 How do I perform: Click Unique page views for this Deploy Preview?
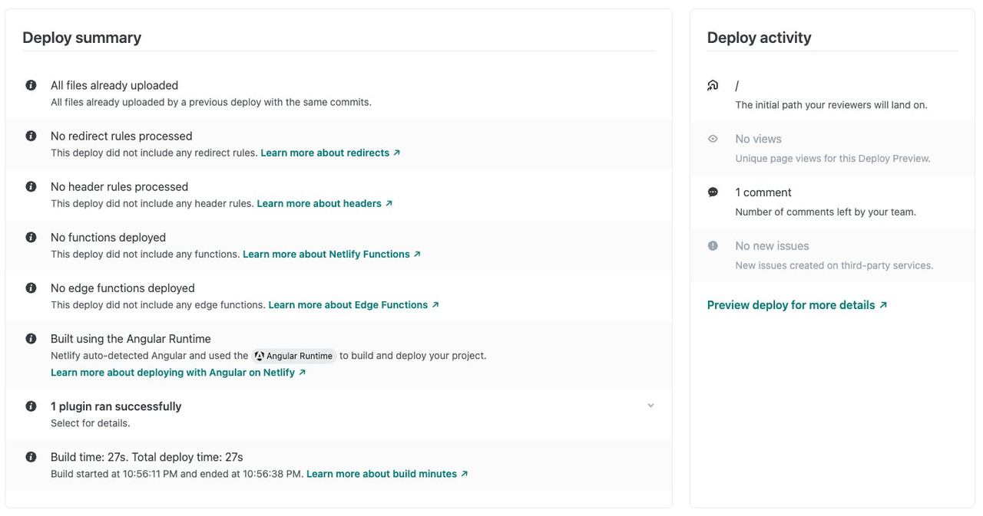832,158
